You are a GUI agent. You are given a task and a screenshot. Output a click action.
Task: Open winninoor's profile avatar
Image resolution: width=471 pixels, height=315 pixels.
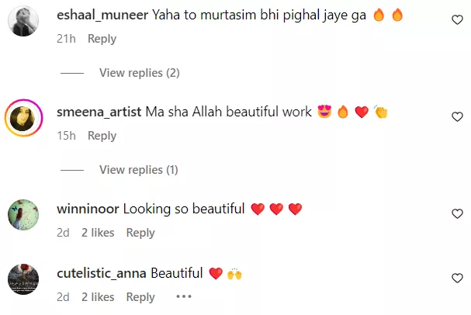pos(23,214)
